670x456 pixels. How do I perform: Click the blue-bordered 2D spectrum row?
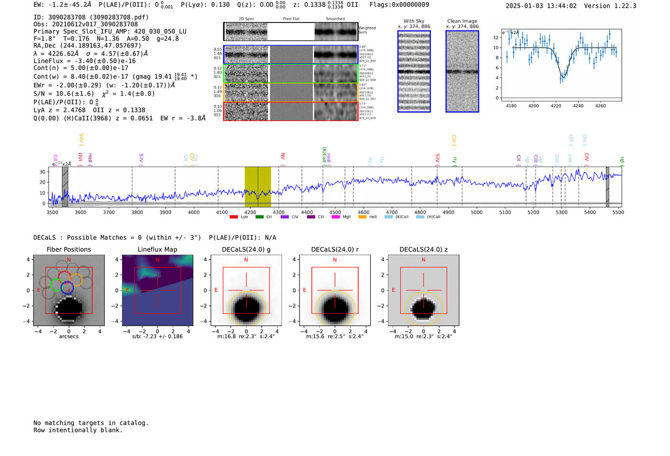pos(291,55)
